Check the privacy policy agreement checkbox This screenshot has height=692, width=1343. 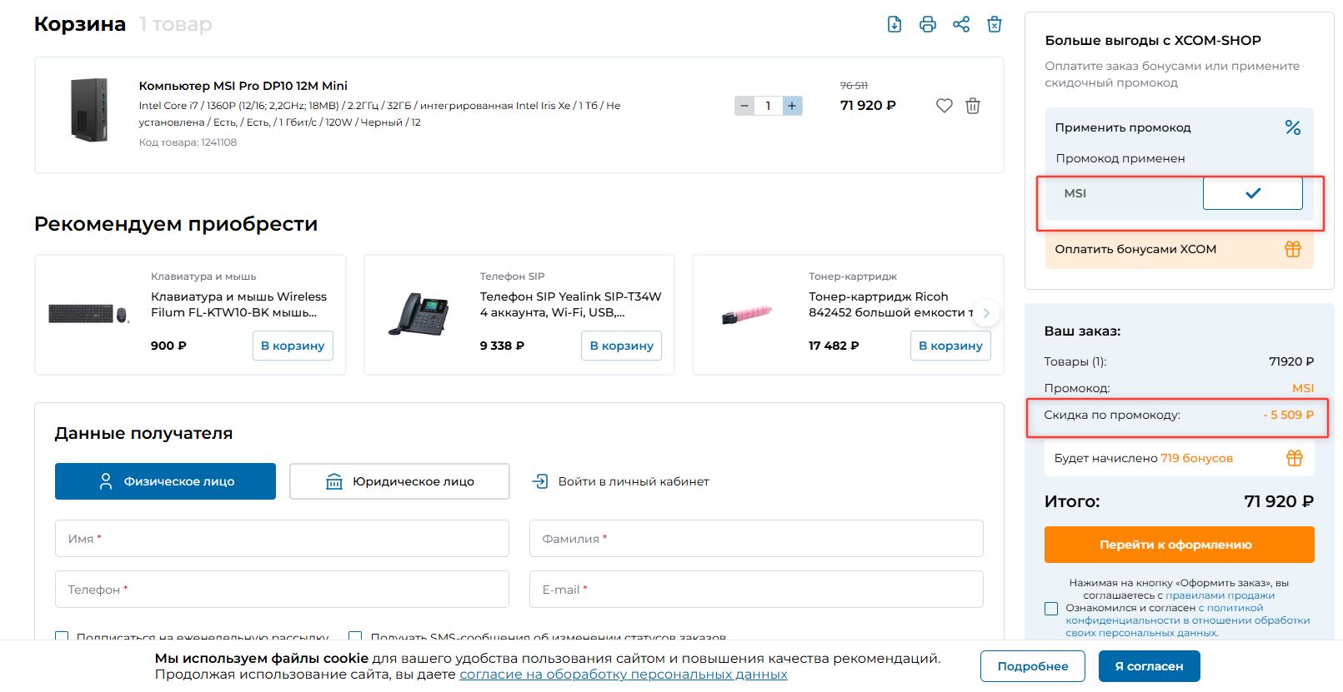[1051, 609]
